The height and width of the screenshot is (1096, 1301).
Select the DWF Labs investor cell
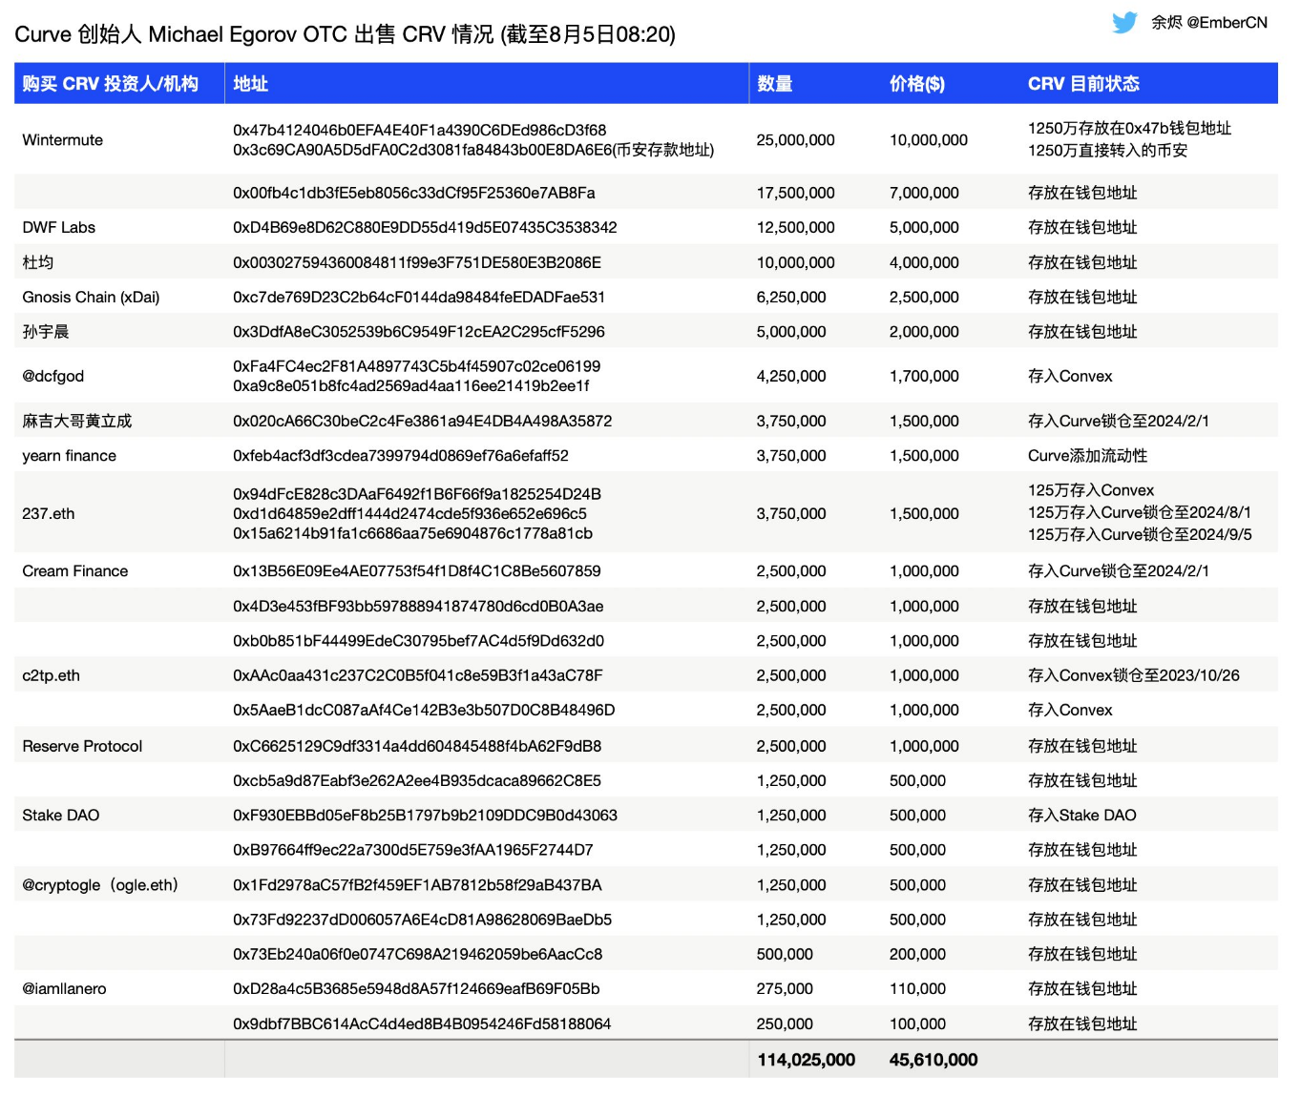pos(58,227)
